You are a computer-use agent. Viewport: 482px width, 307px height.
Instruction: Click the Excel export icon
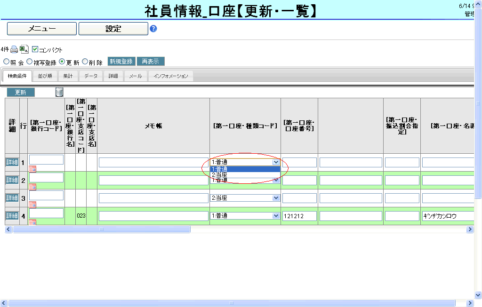click(x=24, y=49)
